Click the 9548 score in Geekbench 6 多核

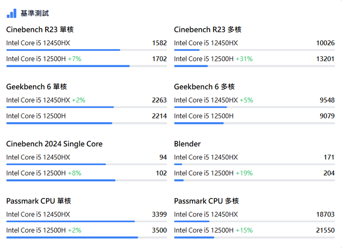327,100
